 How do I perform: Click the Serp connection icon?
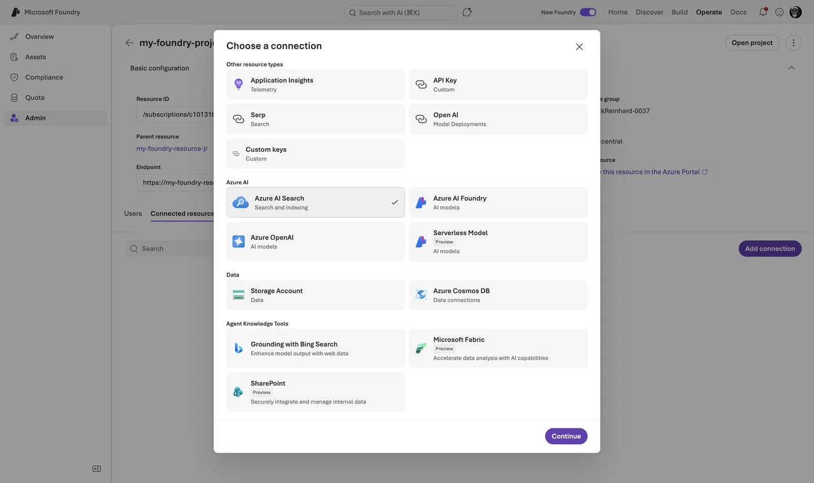click(238, 119)
